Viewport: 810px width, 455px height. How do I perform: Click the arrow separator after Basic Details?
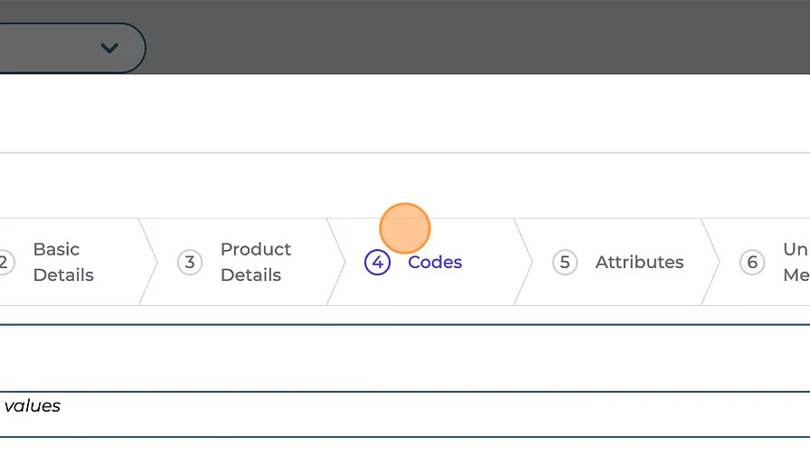[x=148, y=263]
